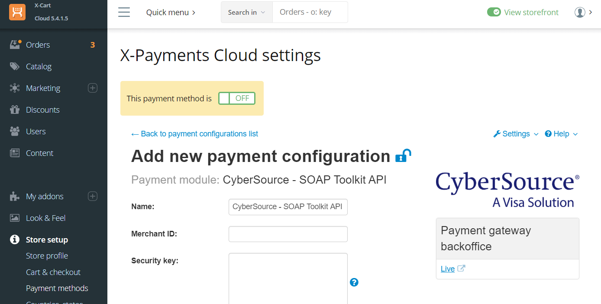Click the orange 3 badge on Orders

(x=93, y=45)
